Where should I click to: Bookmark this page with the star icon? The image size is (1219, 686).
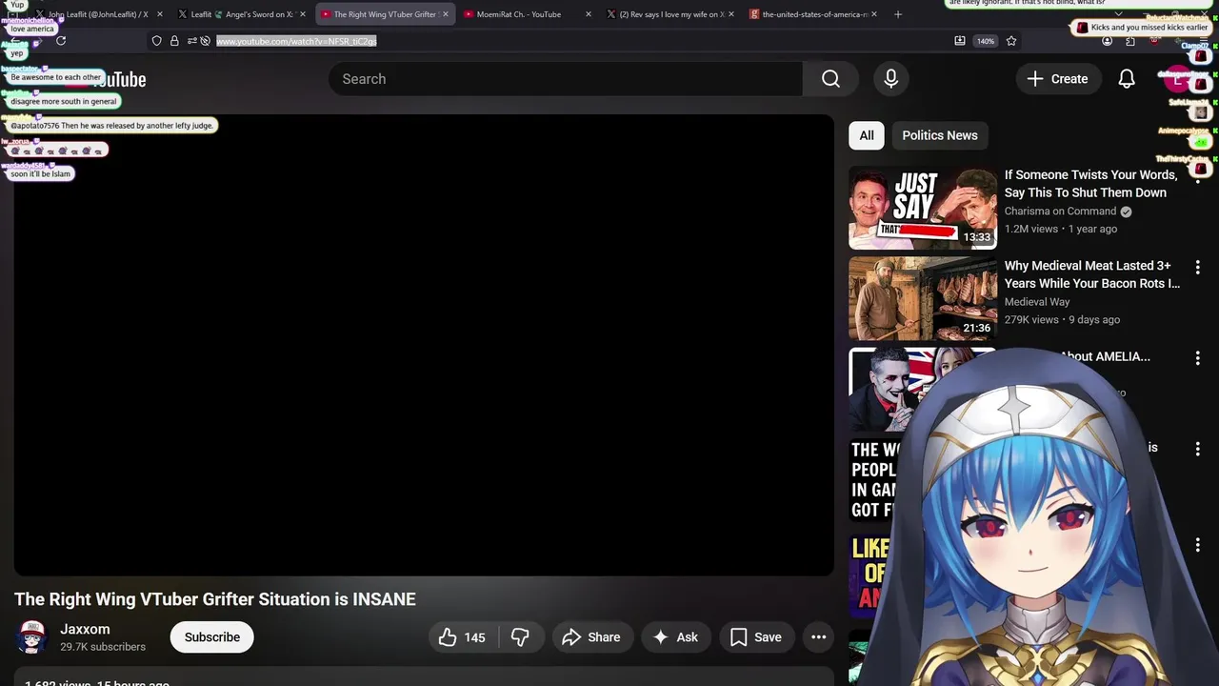tap(1011, 41)
